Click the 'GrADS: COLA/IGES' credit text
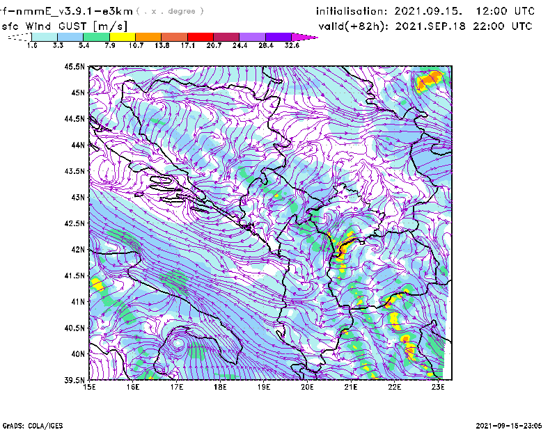557x430 pixels. [33, 426]
